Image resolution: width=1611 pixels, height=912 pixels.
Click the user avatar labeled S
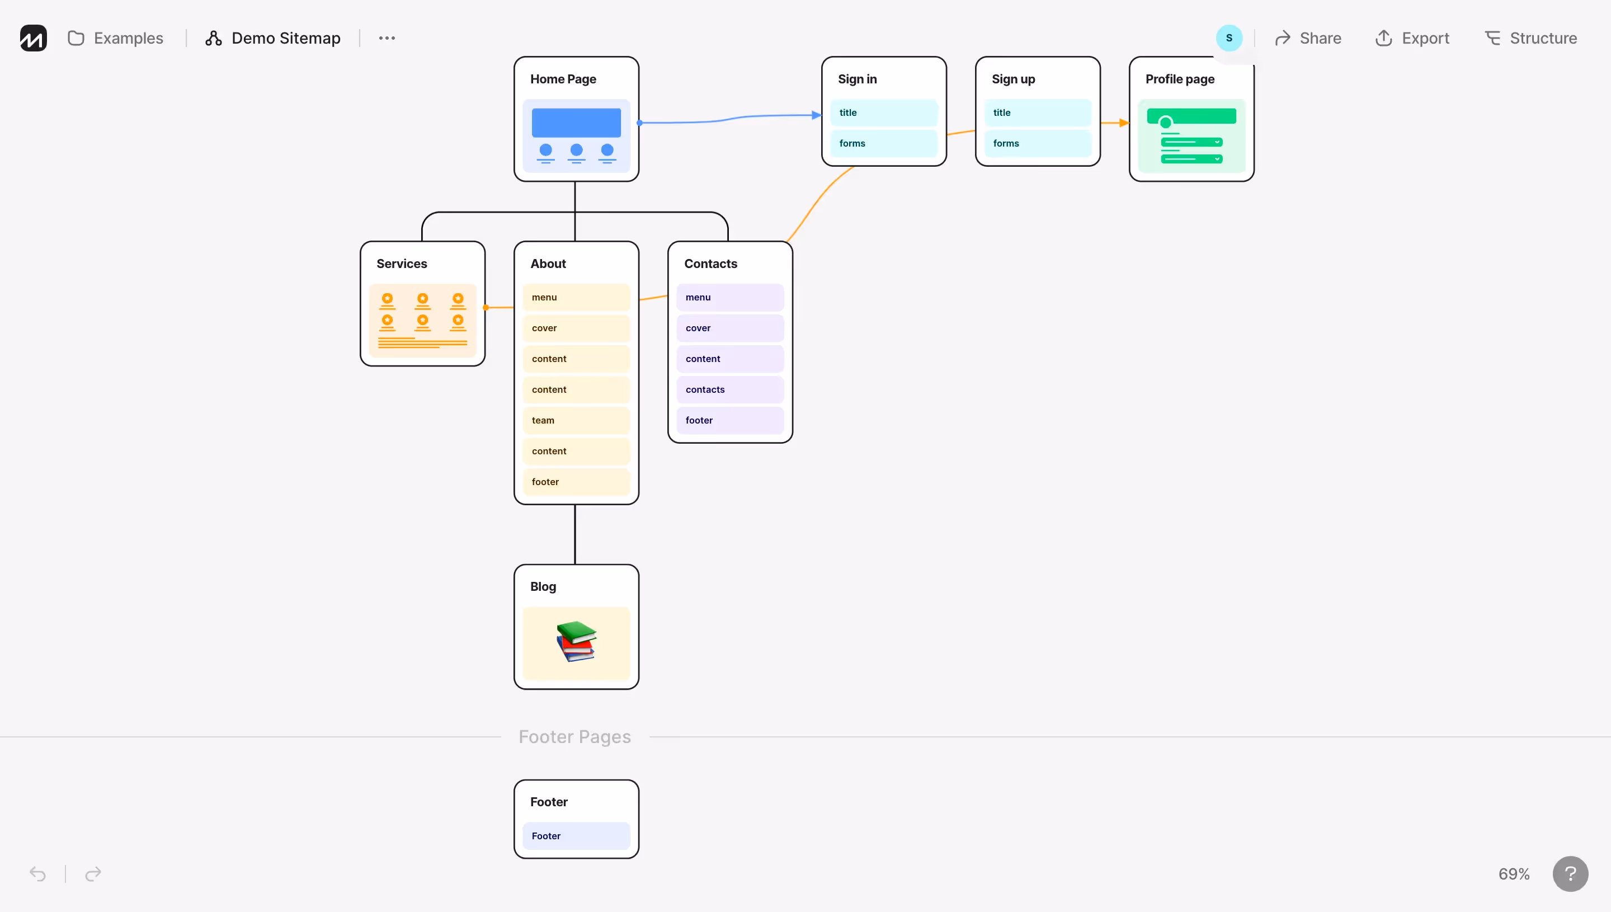pyautogui.click(x=1228, y=37)
